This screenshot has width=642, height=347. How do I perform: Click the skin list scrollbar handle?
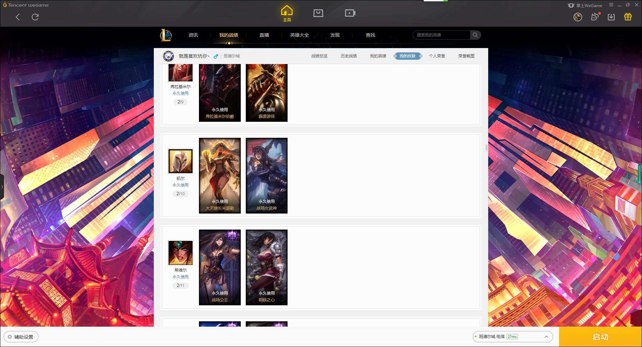coord(486,147)
